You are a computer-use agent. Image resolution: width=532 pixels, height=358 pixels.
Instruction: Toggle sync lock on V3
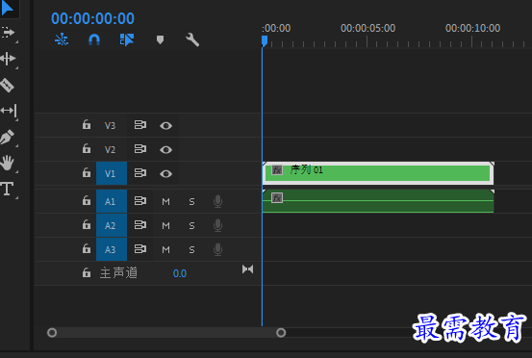(139, 125)
